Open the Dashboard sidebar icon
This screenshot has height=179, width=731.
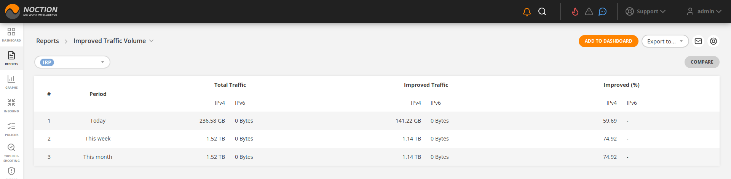(11, 34)
